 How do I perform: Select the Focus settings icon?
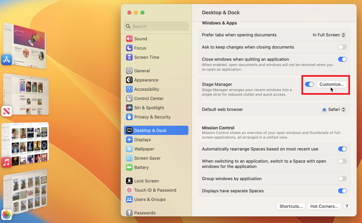coord(130,48)
